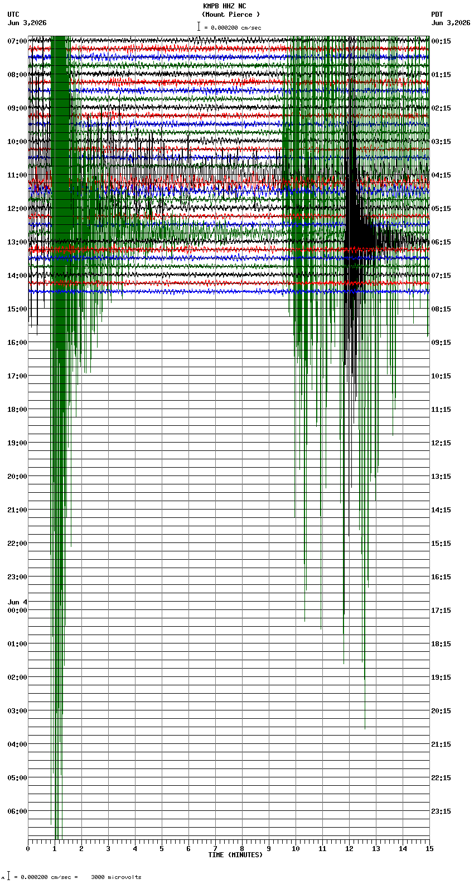Viewport: 474px width, 884px height.
Task: Click the '00:00' UTC time label
Action: [x=17, y=611]
